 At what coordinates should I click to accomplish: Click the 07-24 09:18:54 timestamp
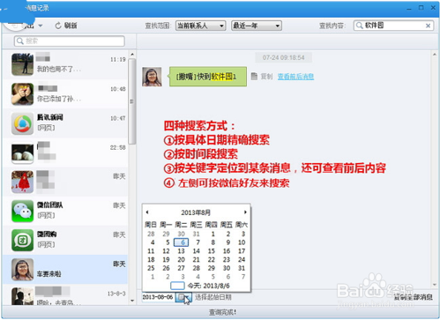[x=283, y=57]
